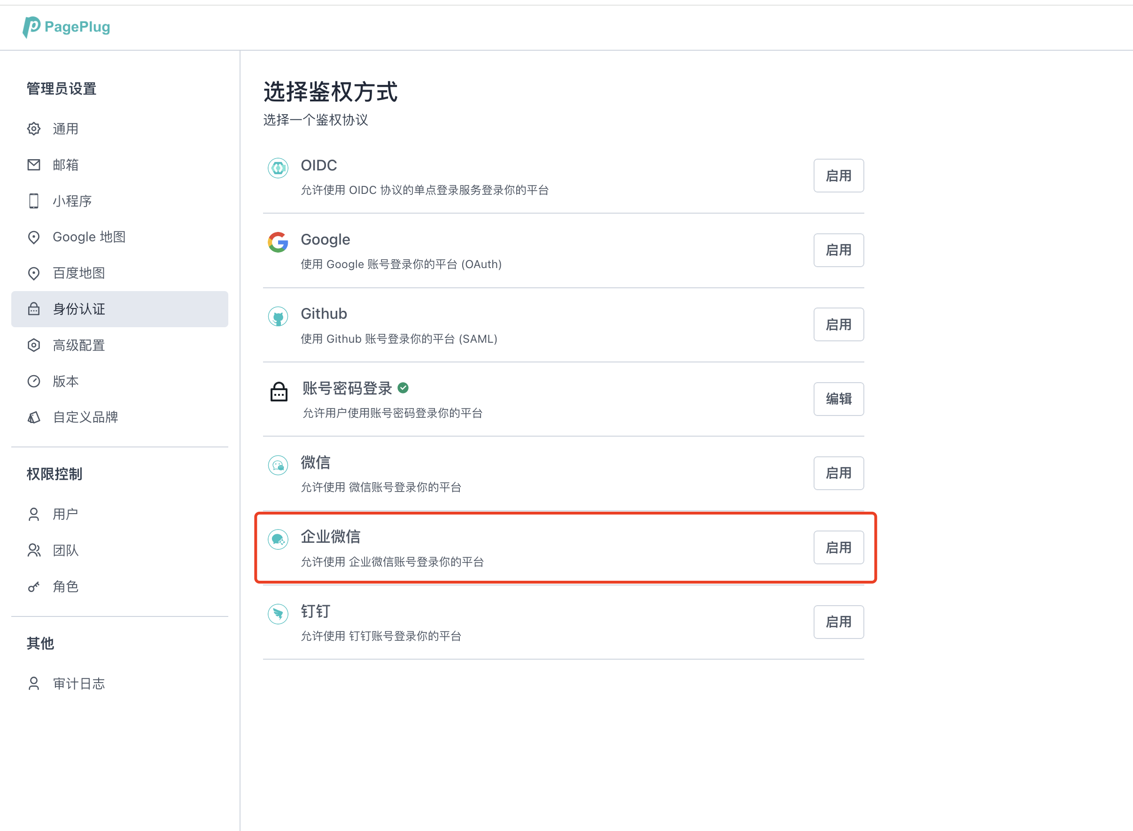Click the key icon beside 角色
Image resolution: width=1133 pixels, height=831 pixels.
pyautogui.click(x=34, y=586)
